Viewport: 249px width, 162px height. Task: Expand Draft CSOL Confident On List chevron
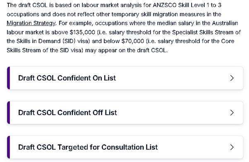pos(232,78)
